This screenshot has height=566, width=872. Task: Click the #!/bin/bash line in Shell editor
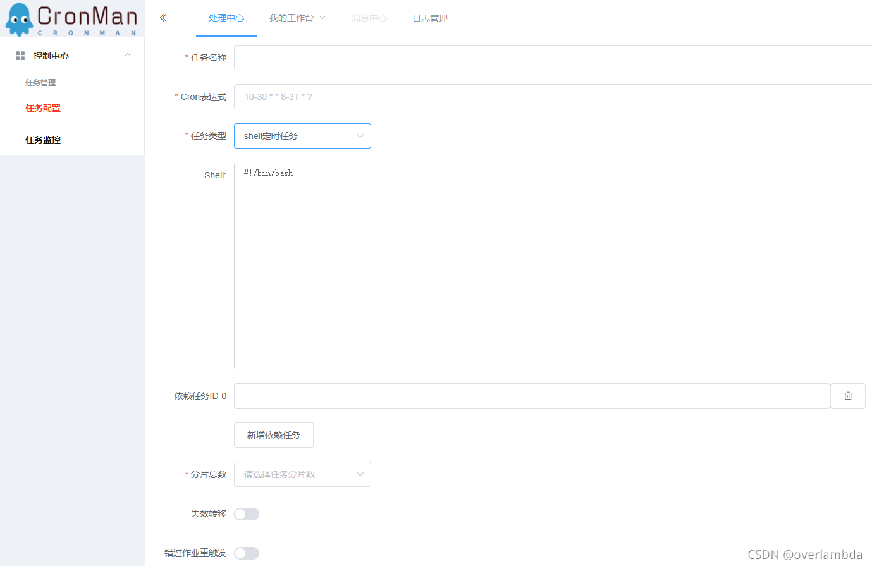[268, 173]
